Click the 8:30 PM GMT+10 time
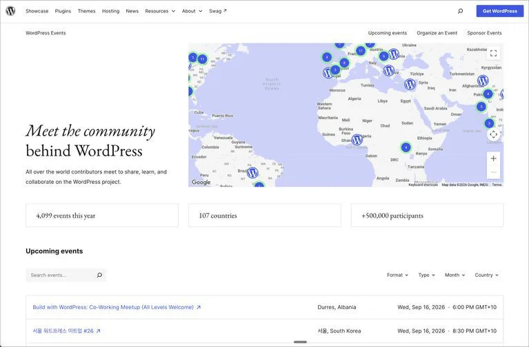Image resolution: width=529 pixels, height=347 pixels. coord(475,331)
